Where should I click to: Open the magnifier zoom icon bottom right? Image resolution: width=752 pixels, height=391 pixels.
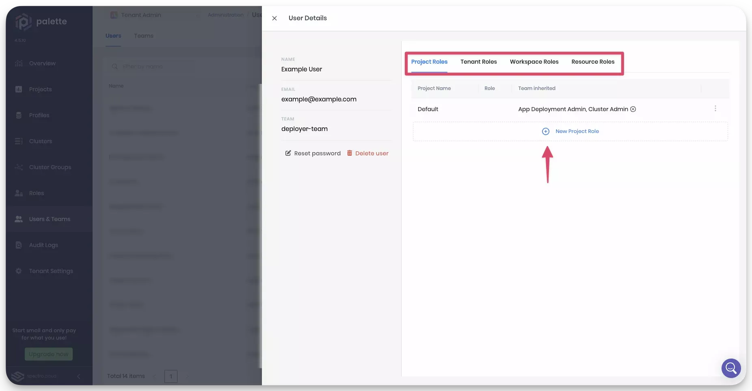coord(730,368)
